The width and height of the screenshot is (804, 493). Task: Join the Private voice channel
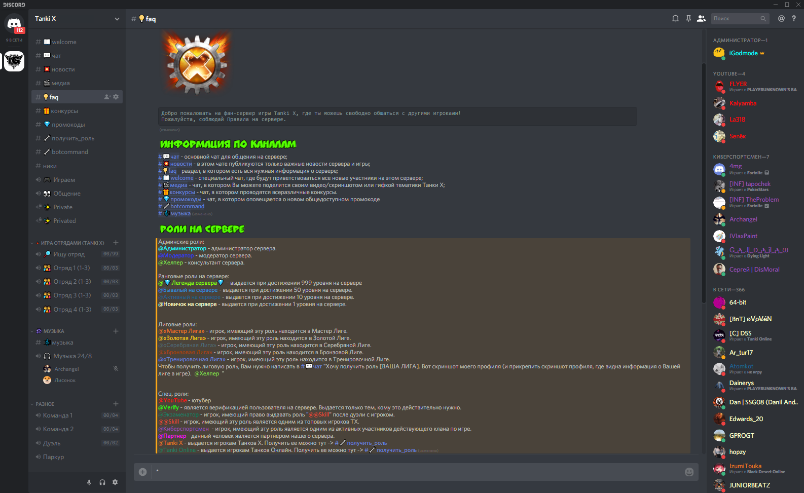(x=77, y=207)
